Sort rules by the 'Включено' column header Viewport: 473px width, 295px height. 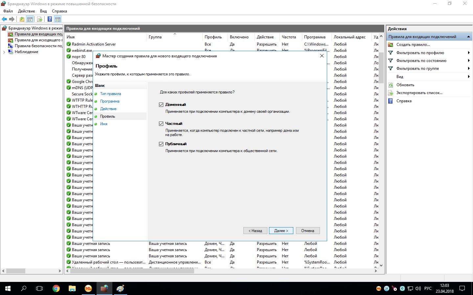click(x=241, y=37)
